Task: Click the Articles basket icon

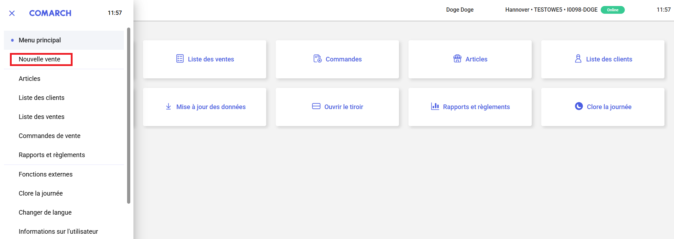Action: 457,59
